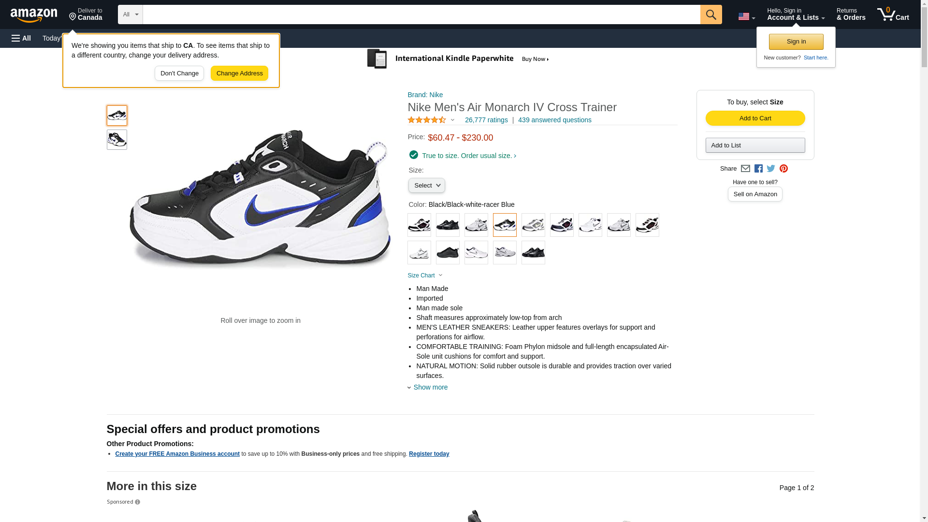Share the product via email icon
Screen dimensions: 928x522
(x=745, y=169)
